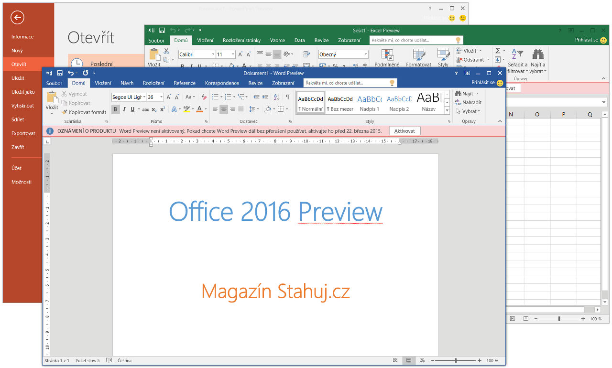Go back with PowerPoint backstage arrow
Viewport: 612px width, 368px height.
pyautogui.click(x=17, y=18)
